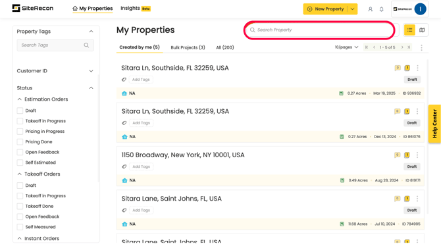
Task: Open list options kebab menu beside pagination
Action: click(421, 47)
